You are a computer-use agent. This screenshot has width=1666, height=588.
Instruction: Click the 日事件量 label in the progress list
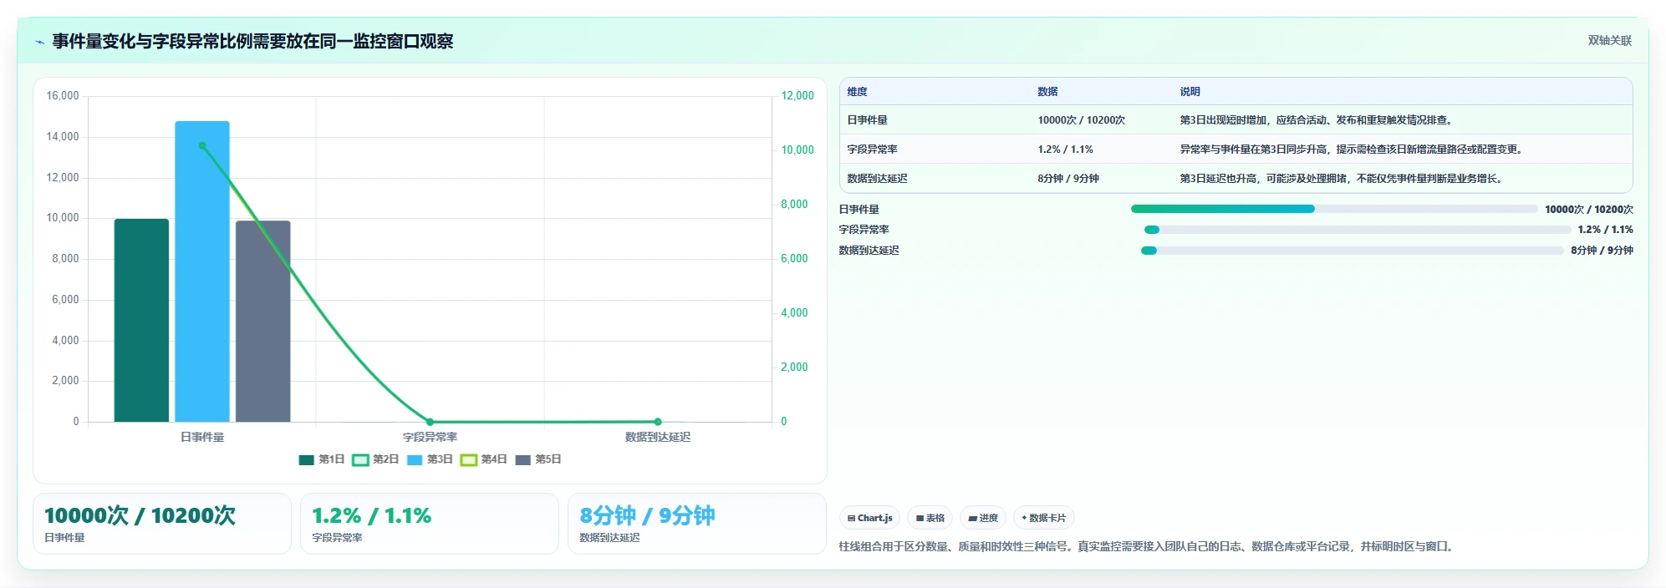(859, 210)
